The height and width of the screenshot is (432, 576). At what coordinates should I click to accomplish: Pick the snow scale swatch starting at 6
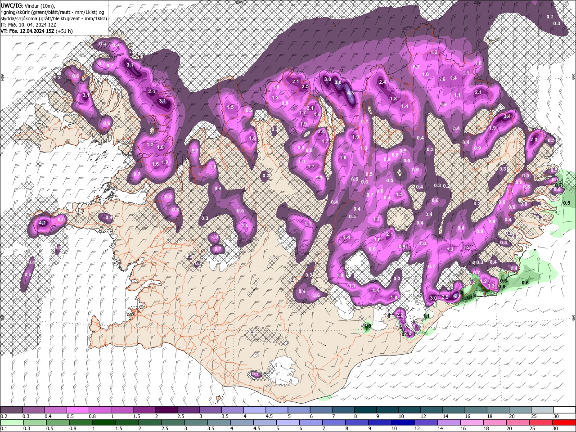[320, 410]
